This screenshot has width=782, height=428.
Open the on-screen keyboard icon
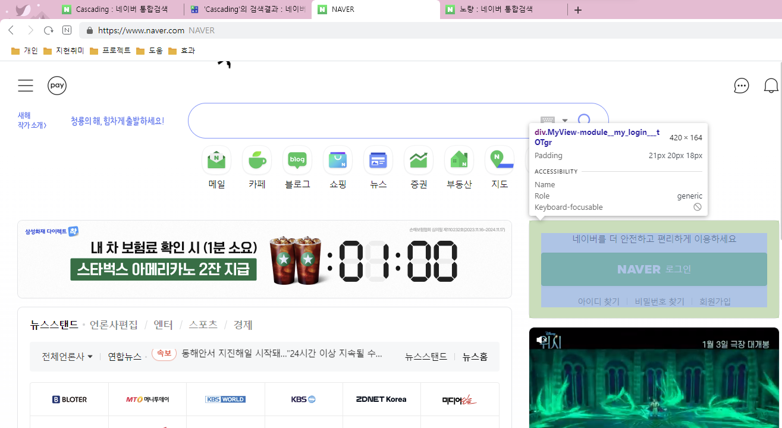click(x=548, y=120)
